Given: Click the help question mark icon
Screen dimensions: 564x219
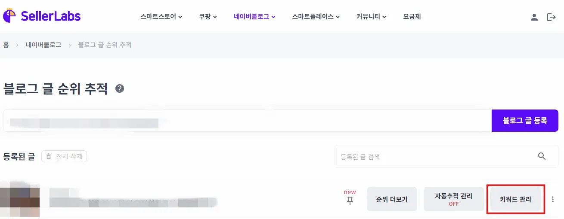Looking at the screenshot, I should pos(120,88).
